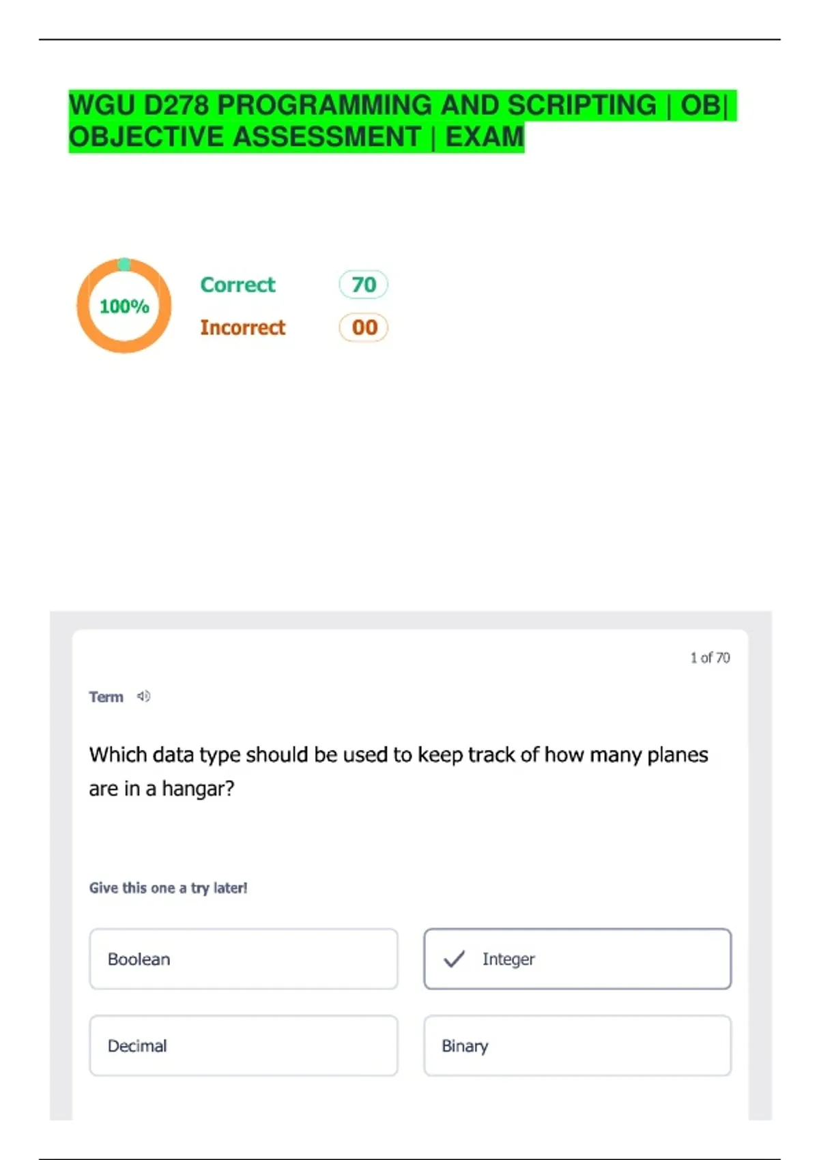Image resolution: width=819 pixels, height=1160 pixels.
Task: Click the Correct count badge showing 70
Action: [363, 285]
